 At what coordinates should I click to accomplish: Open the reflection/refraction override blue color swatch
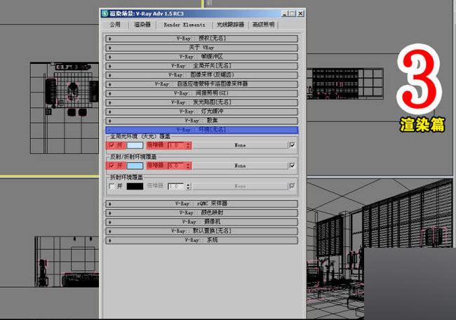tap(135, 166)
